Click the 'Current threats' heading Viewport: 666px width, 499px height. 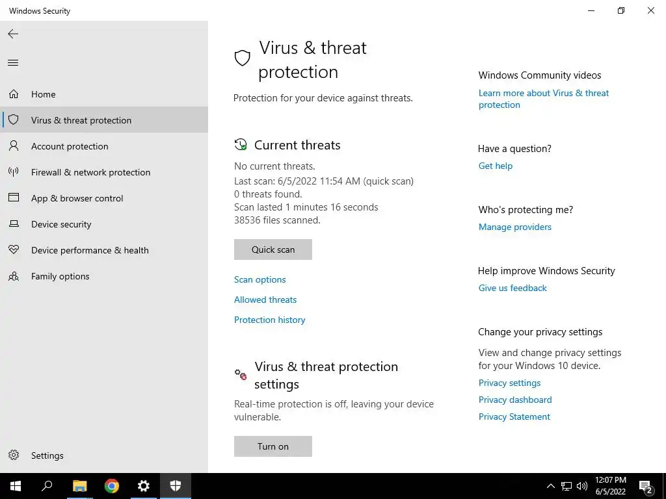pyautogui.click(x=297, y=145)
